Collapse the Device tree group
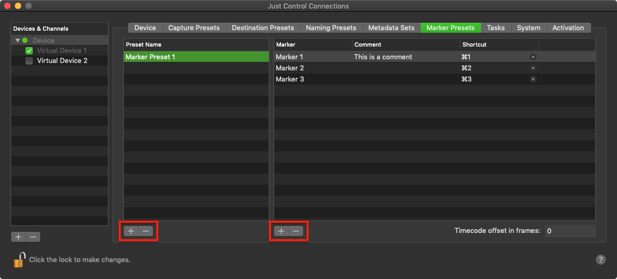The height and width of the screenshot is (279, 617). click(x=17, y=40)
